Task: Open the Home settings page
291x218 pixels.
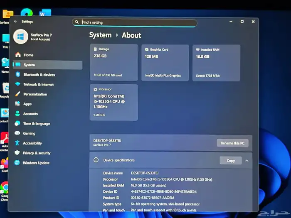Action: click(x=28, y=55)
